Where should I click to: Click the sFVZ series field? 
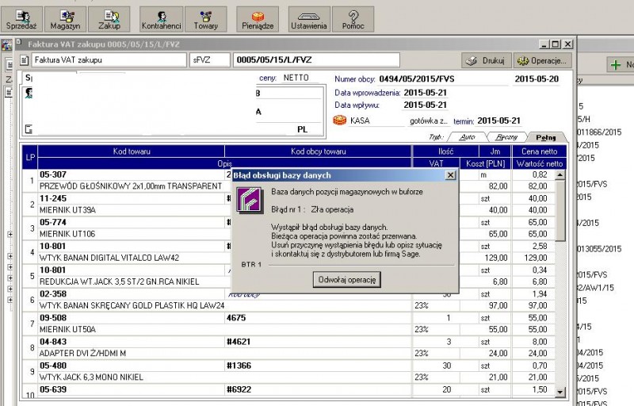209,59
